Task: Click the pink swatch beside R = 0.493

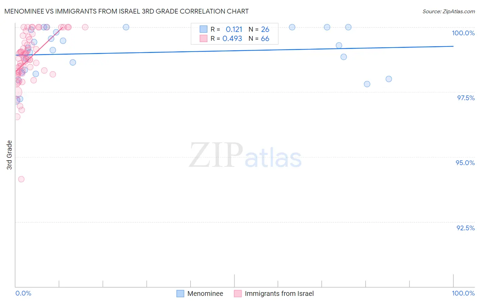Action: tap(203, 38)
